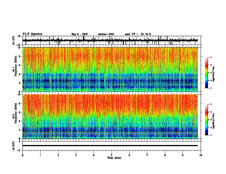
Task: Click the "ch.3(V)" axis label
Action: pos(14,146)
